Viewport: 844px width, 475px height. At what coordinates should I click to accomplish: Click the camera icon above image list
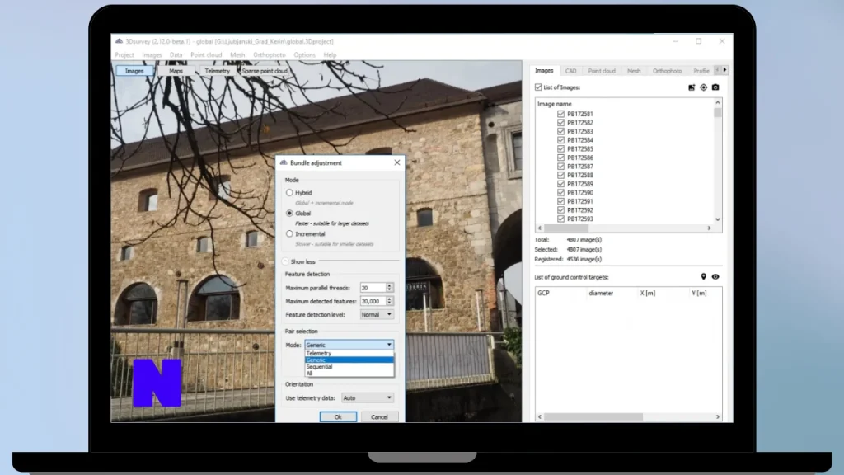(715, 87)
